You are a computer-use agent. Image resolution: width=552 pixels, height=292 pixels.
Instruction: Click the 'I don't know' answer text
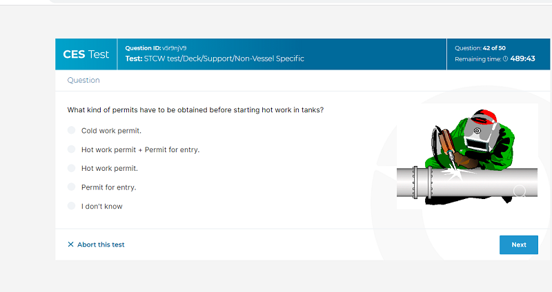click(x=101, y=207)
